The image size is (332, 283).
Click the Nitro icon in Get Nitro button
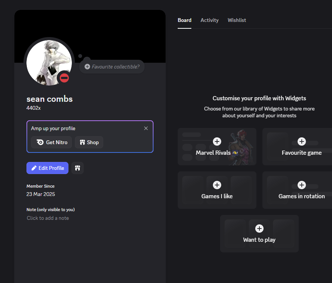40,142
